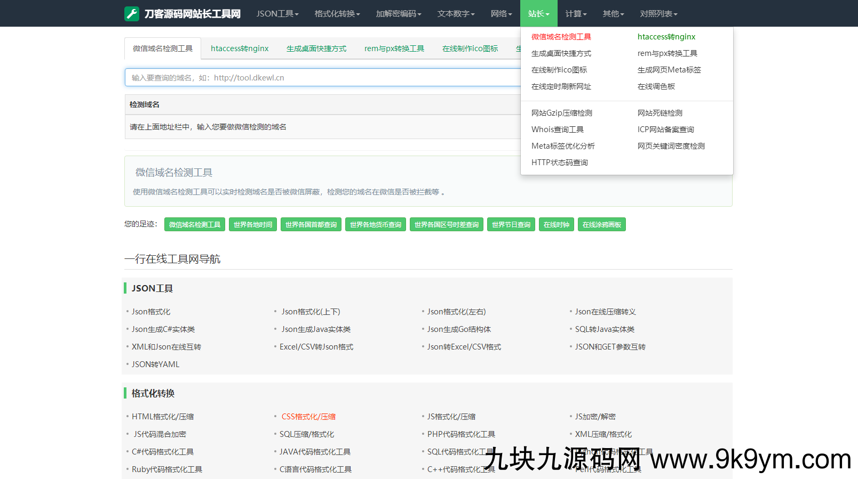The image size is (858, 479).
Task: Expand the 格式化转换 navbar dropdown
Action: point(337,14)
